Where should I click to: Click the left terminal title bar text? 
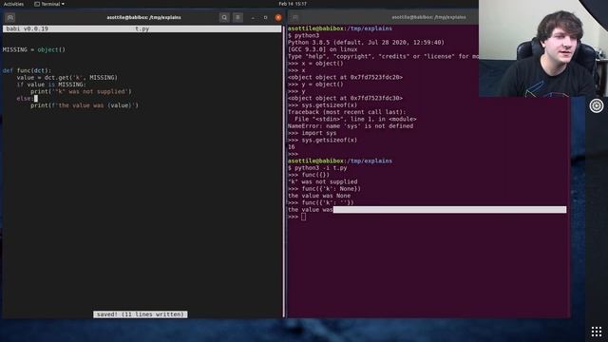[x=143, y=17]
